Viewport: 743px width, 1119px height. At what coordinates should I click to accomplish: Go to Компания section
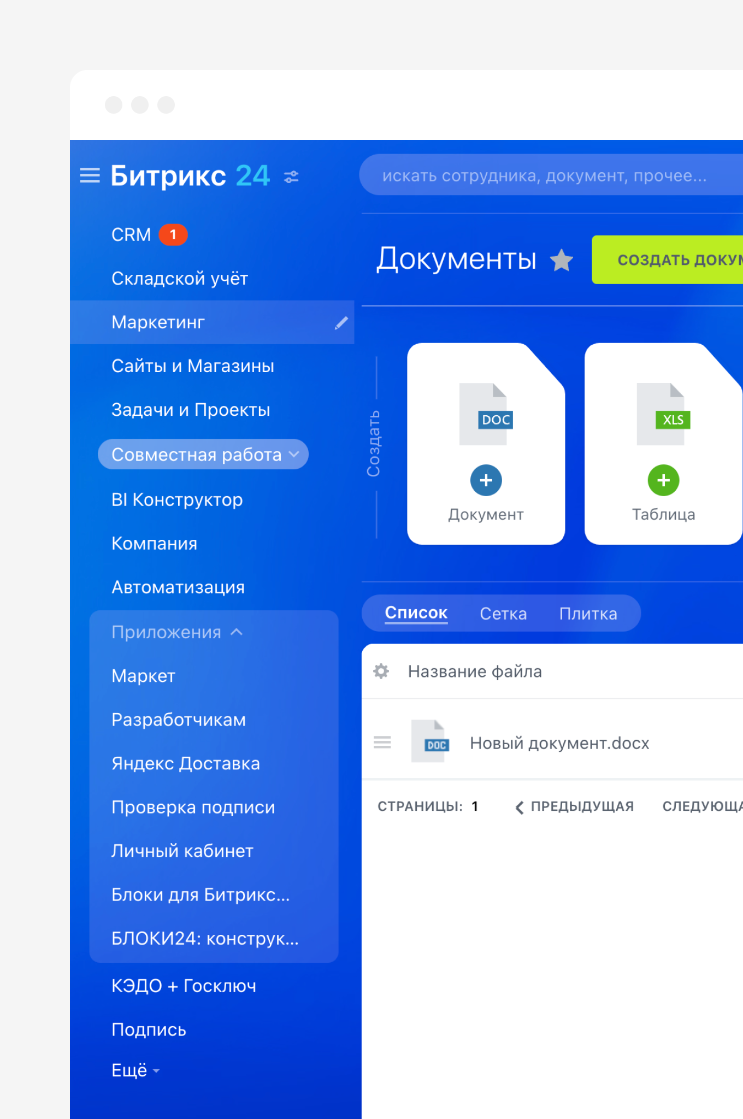[155, 544]
